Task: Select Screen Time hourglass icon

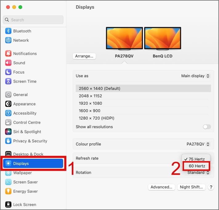Action: pyautogui.click(x=8, y=81)
